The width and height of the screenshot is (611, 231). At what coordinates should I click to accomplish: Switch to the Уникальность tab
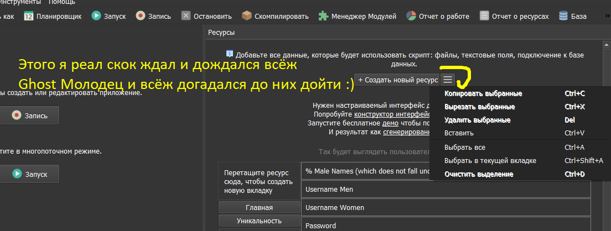(259, 221)
